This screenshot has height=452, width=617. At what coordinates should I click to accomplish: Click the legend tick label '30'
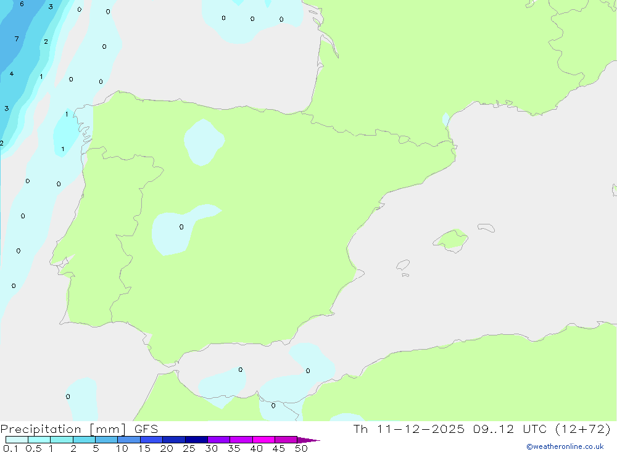pos(211,448)
